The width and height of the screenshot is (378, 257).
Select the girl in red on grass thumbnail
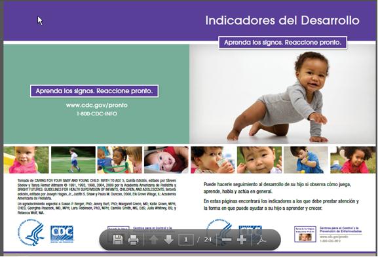click(353, 160)
